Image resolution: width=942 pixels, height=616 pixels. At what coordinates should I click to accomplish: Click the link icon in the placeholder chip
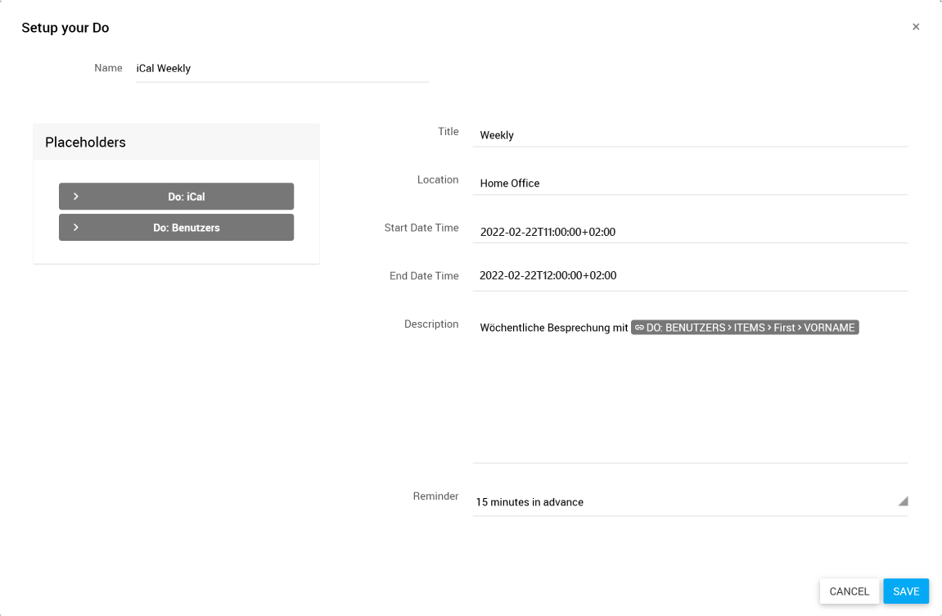[x=639, y=328]
